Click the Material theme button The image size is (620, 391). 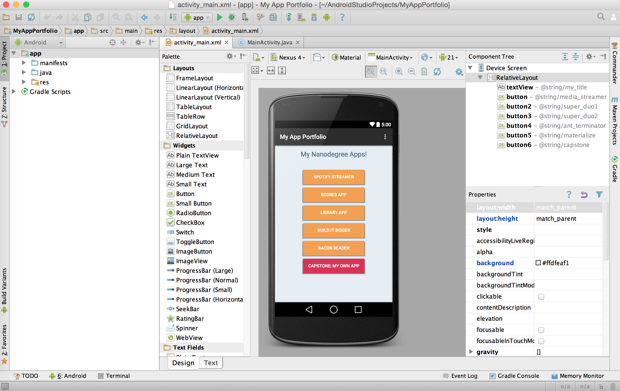click(346, 57)
